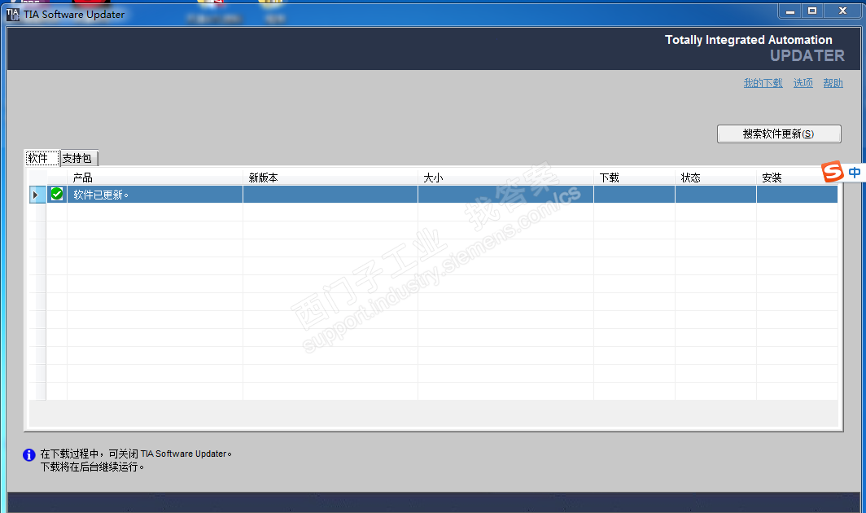This screenshot has width=866, height=513.
Task: Click the 搜索软件更新(S) button
Action: [x=779, y=134]
